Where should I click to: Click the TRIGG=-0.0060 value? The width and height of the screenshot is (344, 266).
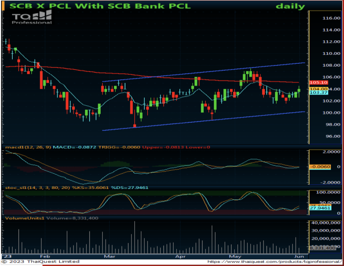119,147
